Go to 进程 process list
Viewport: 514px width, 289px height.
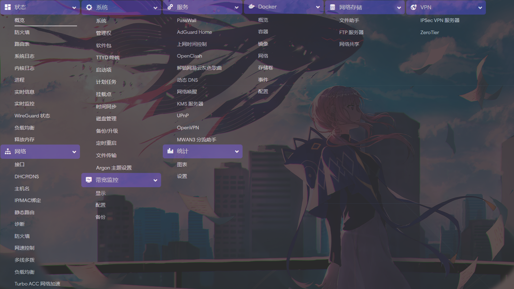(20, 80)
